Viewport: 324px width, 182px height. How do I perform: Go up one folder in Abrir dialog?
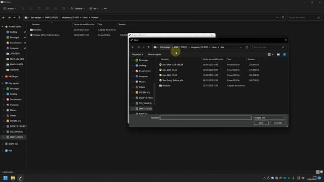click(x=148, y=47)
